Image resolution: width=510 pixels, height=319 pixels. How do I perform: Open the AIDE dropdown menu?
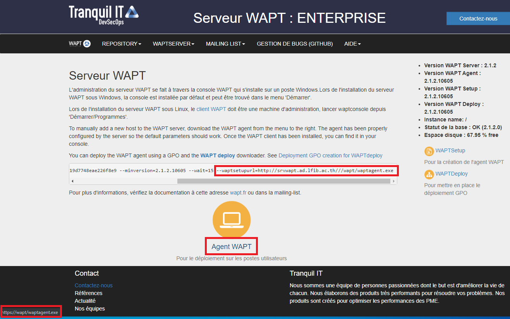pyautogui.click(x=352, y=44)
